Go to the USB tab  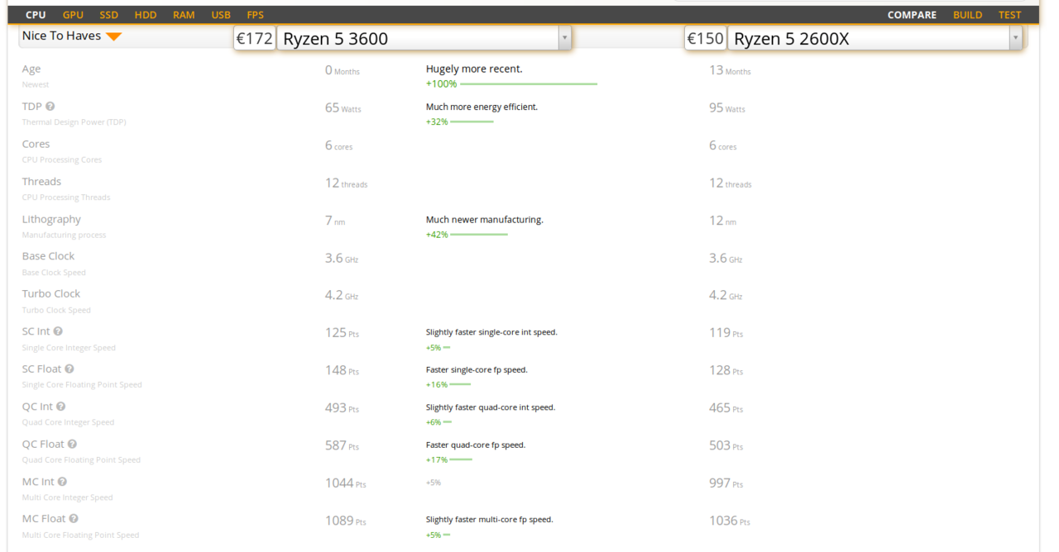click(x=221, y=15)
